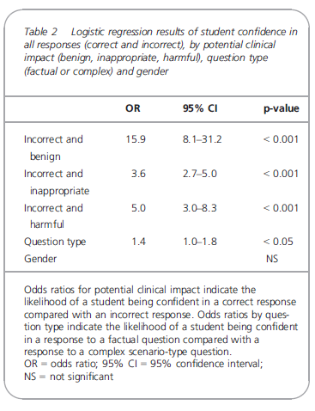Click the 2.7–5.0 confidence interval
The height and width of the screenshot is (411, 315).
[x=200, y=174]
